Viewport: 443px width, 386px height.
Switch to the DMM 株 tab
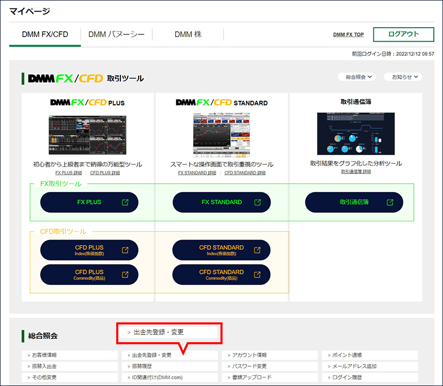point(188,34)
